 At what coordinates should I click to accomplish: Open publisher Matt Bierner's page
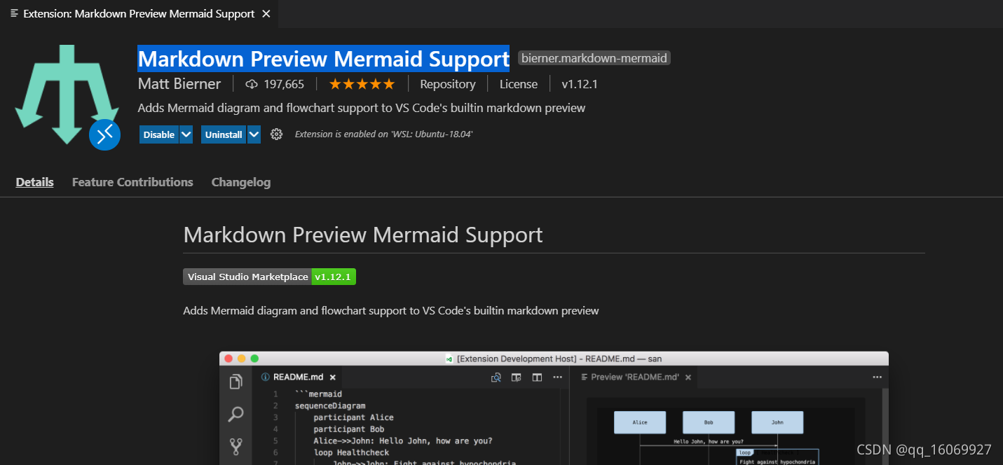[179, 84]
